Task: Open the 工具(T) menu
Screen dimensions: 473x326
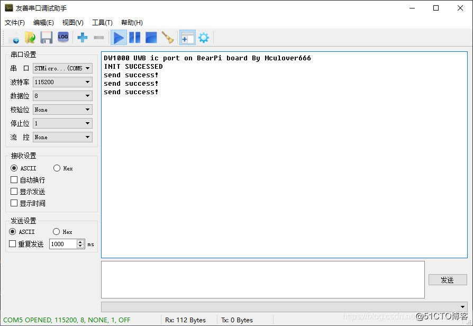Action: pyautogui.click(x=102, y=23)
